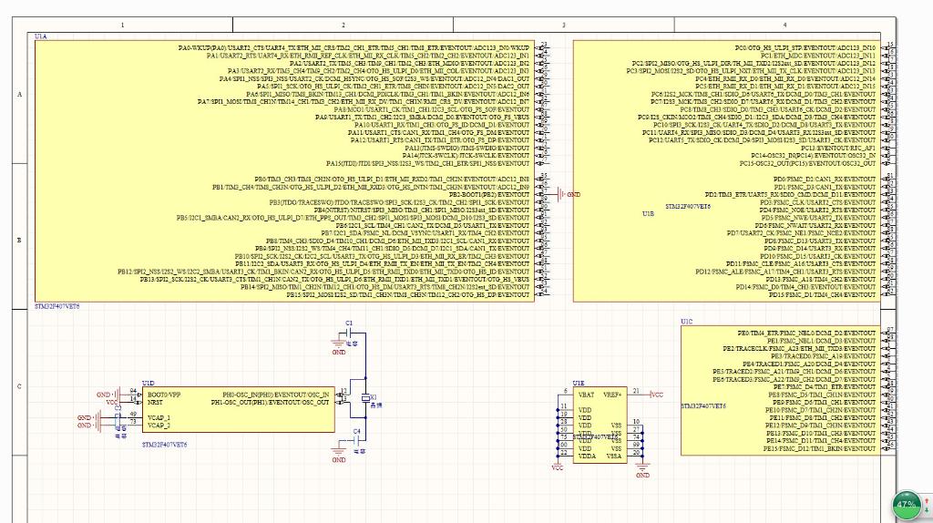This screenshot has width=933, height=523.
Task: Click VCC port on VREF+ pin
Action: click(x=656, y=395)
